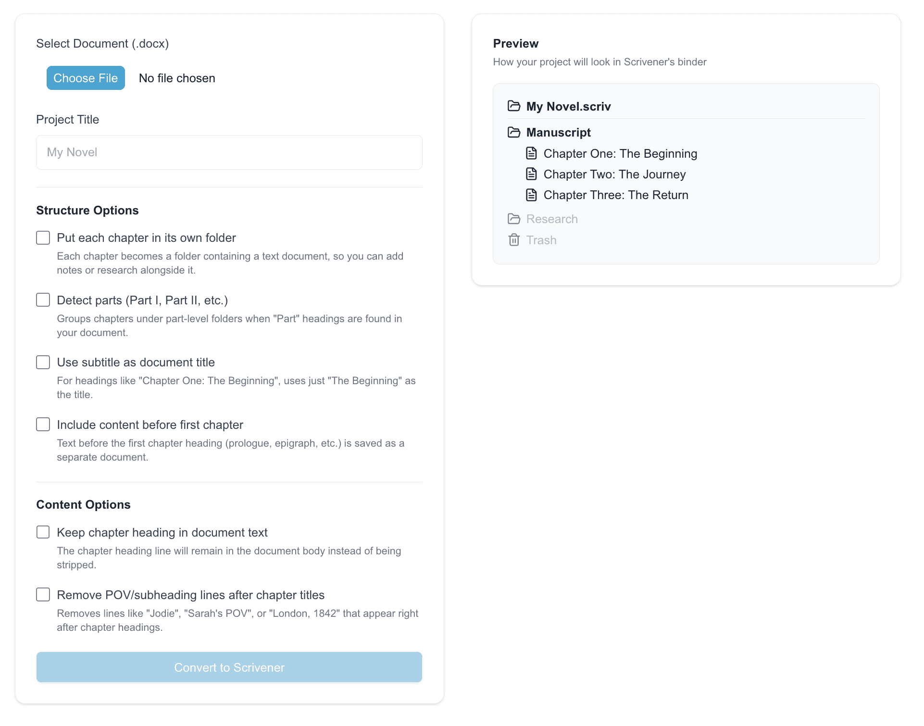Viewport: 924px width, 726px height.
Task: Click the Chapter One document icon
Action: (531, 153)
